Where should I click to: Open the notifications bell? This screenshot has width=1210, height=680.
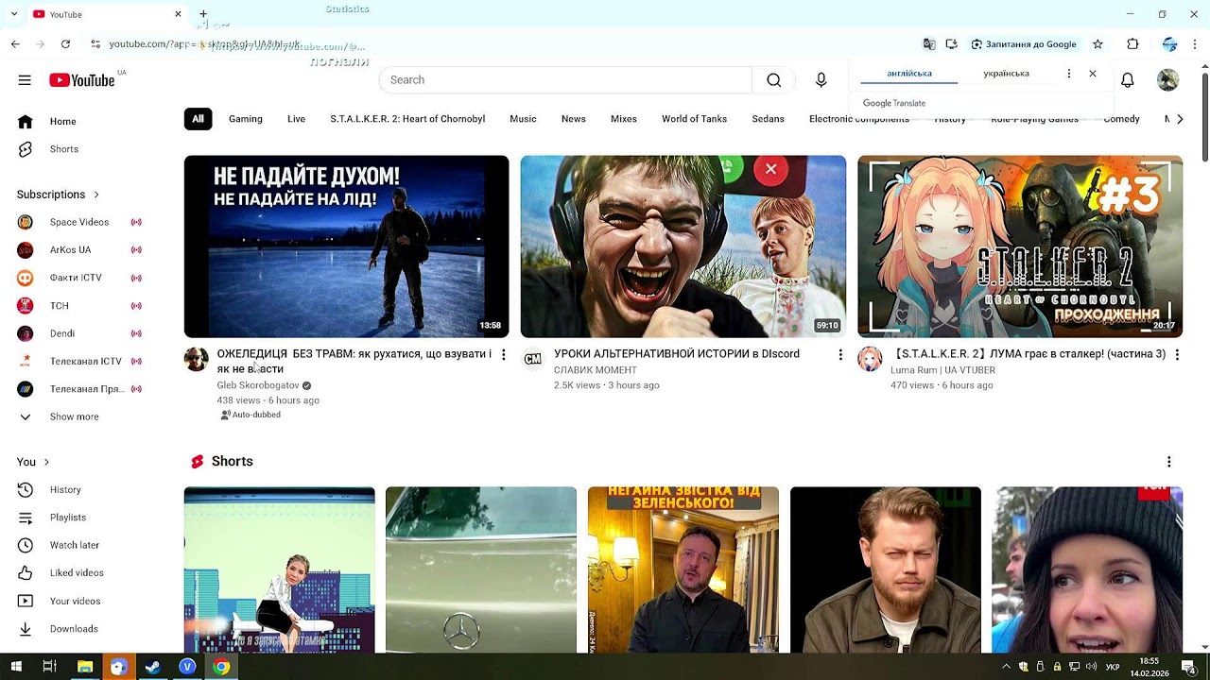[1127, 80]
